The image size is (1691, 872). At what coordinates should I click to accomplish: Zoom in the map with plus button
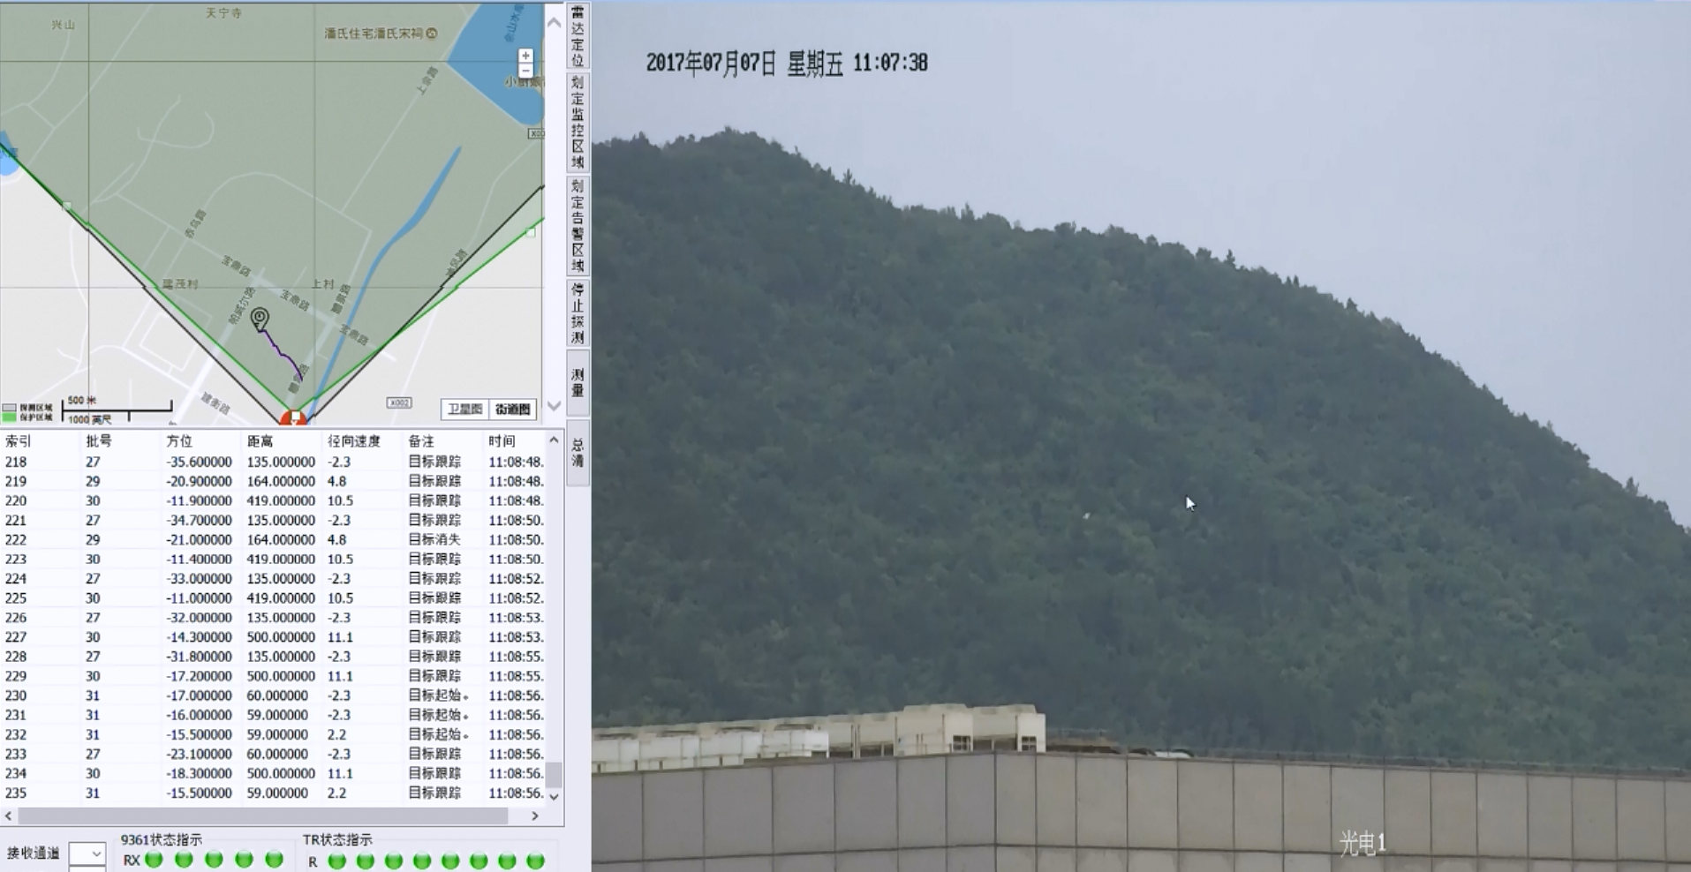[525, 56]
